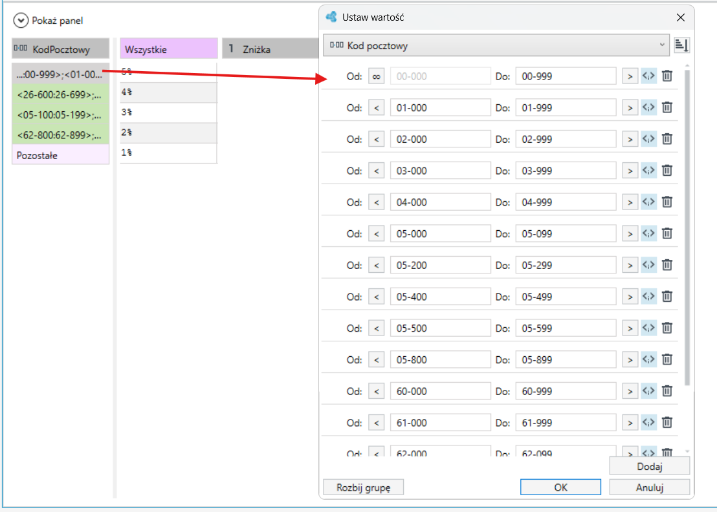The width and height of the screenshot is (717, 512).
Task: Click the Od field containing 05-500
Action: click(x=440, y=328)
